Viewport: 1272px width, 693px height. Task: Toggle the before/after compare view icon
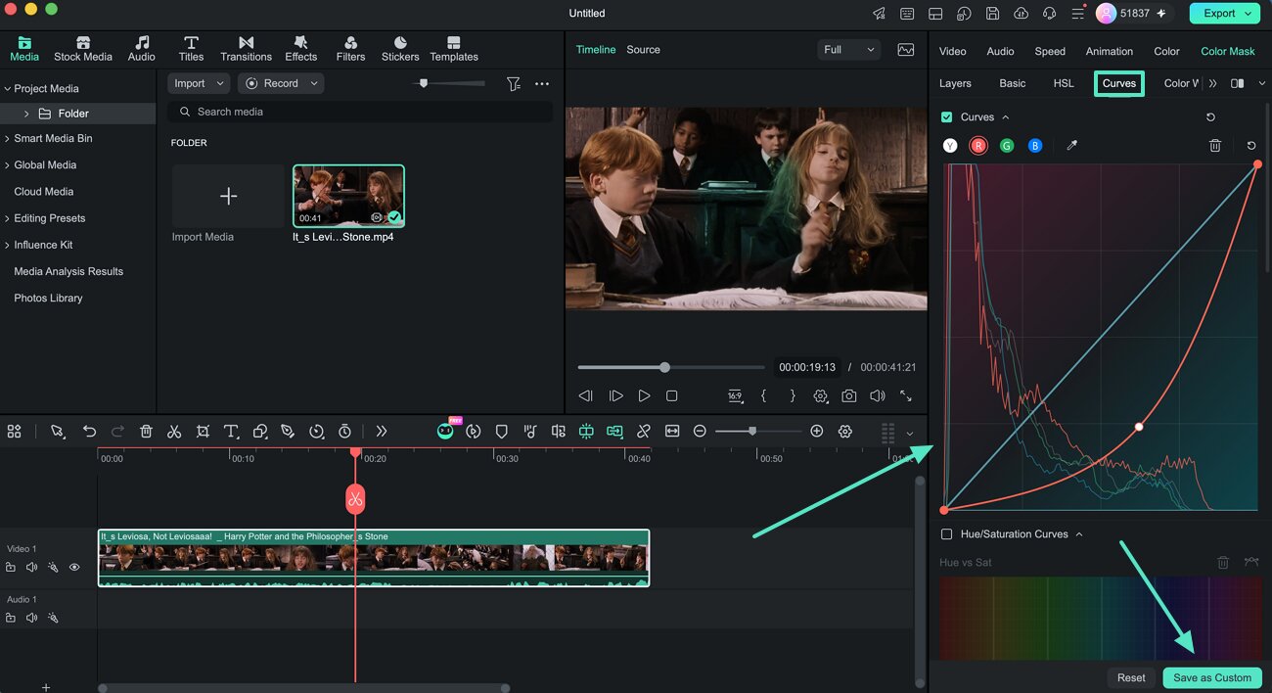pyautogui.click(x=1238, y=84)
